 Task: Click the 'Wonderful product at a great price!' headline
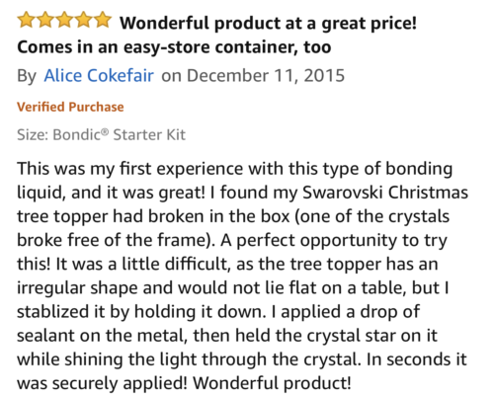coord(268,24)
